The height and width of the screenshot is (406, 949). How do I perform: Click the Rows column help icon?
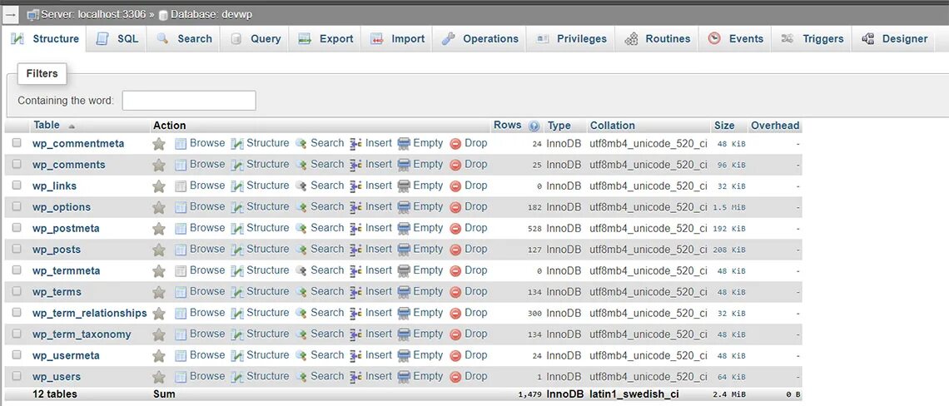[x=534, y=126]
